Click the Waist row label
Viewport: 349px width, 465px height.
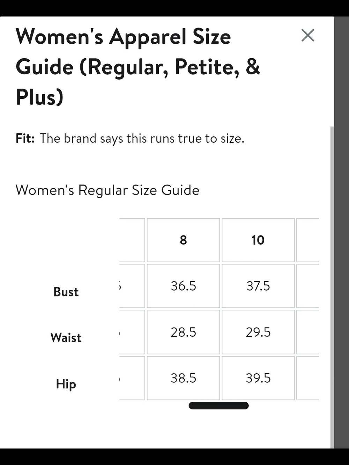click(x=66, y=338)
